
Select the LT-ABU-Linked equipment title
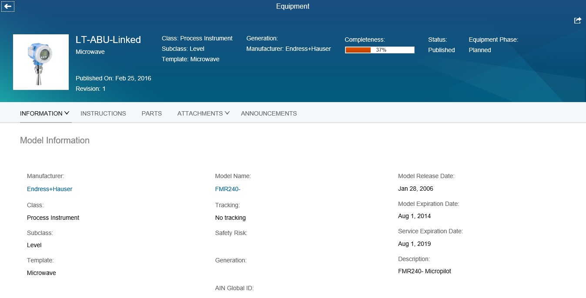tap(108, 40)
